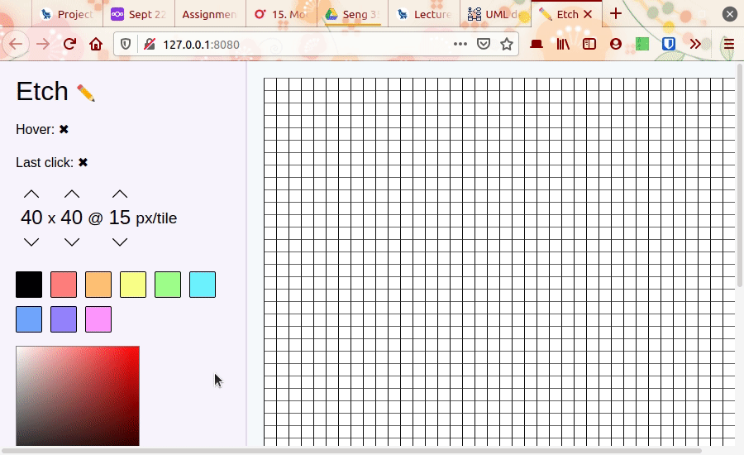Save page with the Pocket icon
The height and width of the screenshot is (455, 744).
click(x=484, y=44)
